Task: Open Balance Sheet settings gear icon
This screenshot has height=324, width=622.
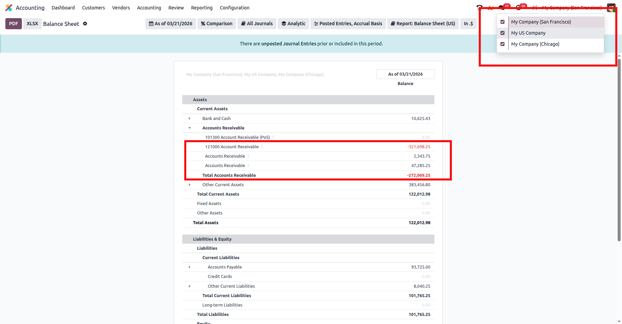Action: click(85, 24)
